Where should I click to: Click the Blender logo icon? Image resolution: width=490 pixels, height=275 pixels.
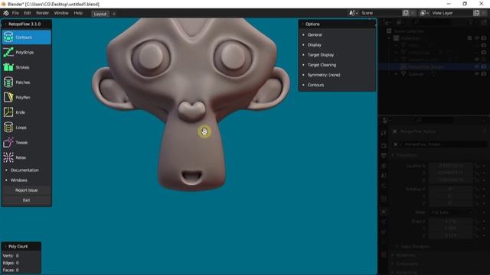[6, 13]
